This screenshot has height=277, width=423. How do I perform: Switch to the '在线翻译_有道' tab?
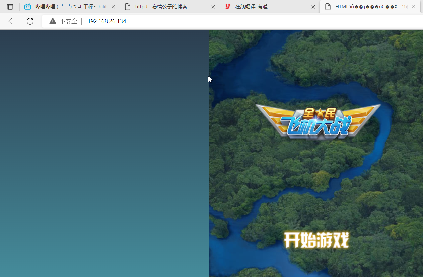click(x=270, y=7)
